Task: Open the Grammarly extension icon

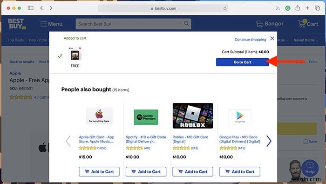Action: click(288, 8)
